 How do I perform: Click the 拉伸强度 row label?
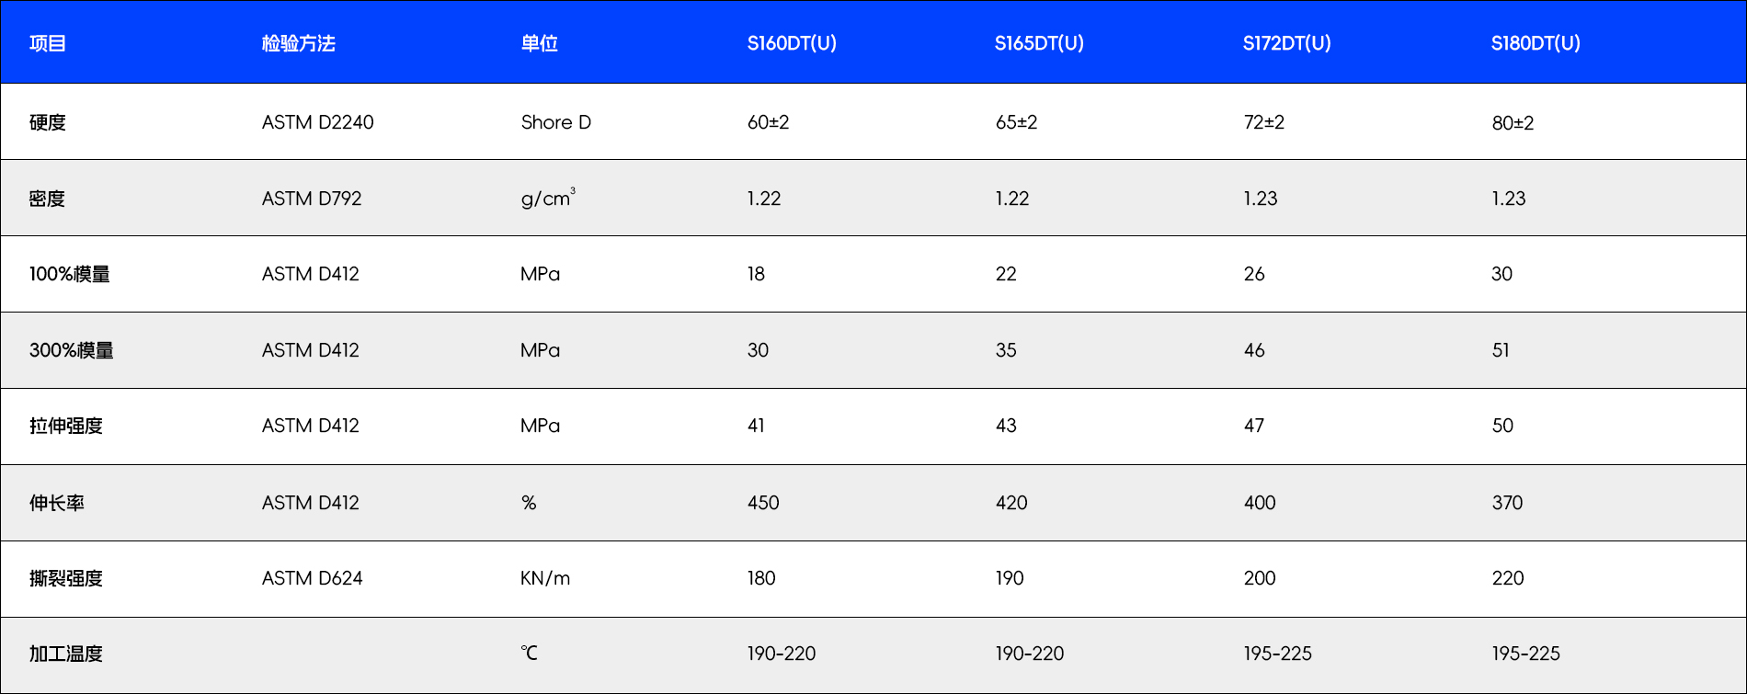click(66, 426)
